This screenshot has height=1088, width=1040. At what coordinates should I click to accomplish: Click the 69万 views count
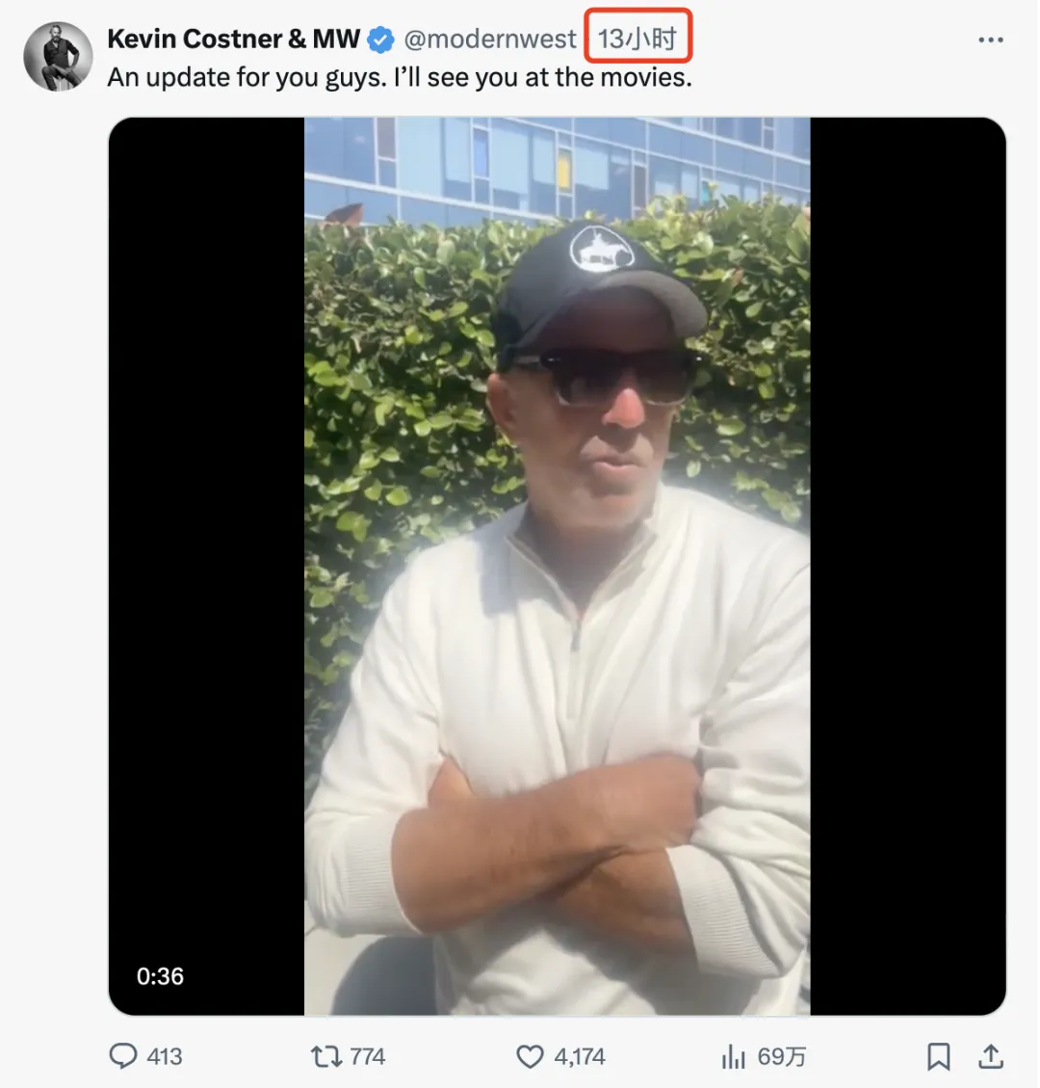click(x=782, y=1056)
